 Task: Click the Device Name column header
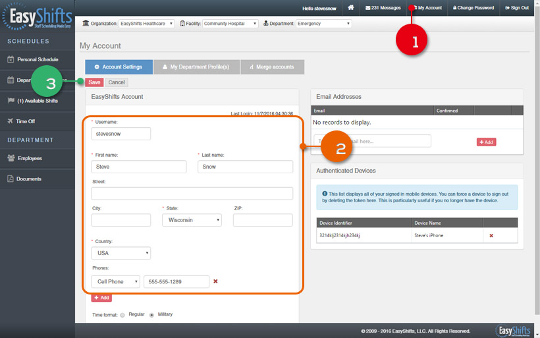[447, 223]
